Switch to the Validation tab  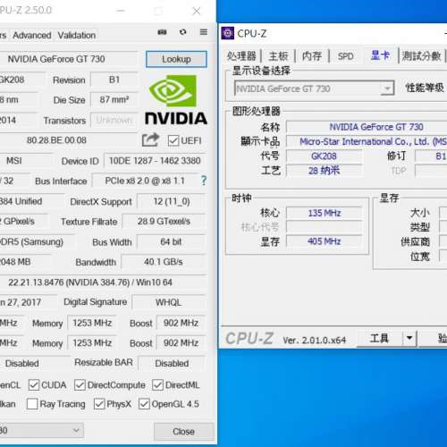77,35
